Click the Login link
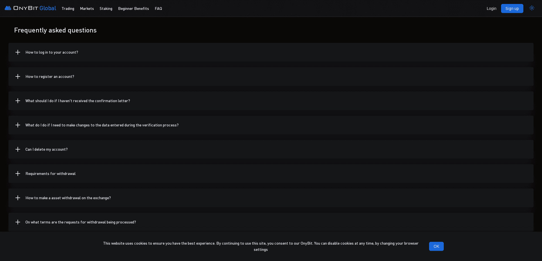This screenshot has width=542, height=261. 491,8
